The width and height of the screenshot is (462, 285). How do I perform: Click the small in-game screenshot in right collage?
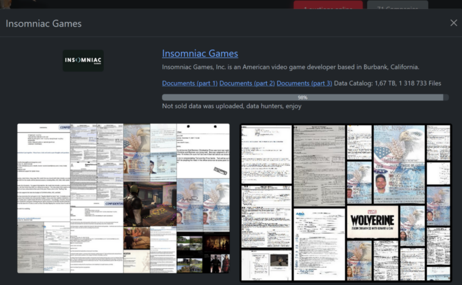tap(278, 261)
